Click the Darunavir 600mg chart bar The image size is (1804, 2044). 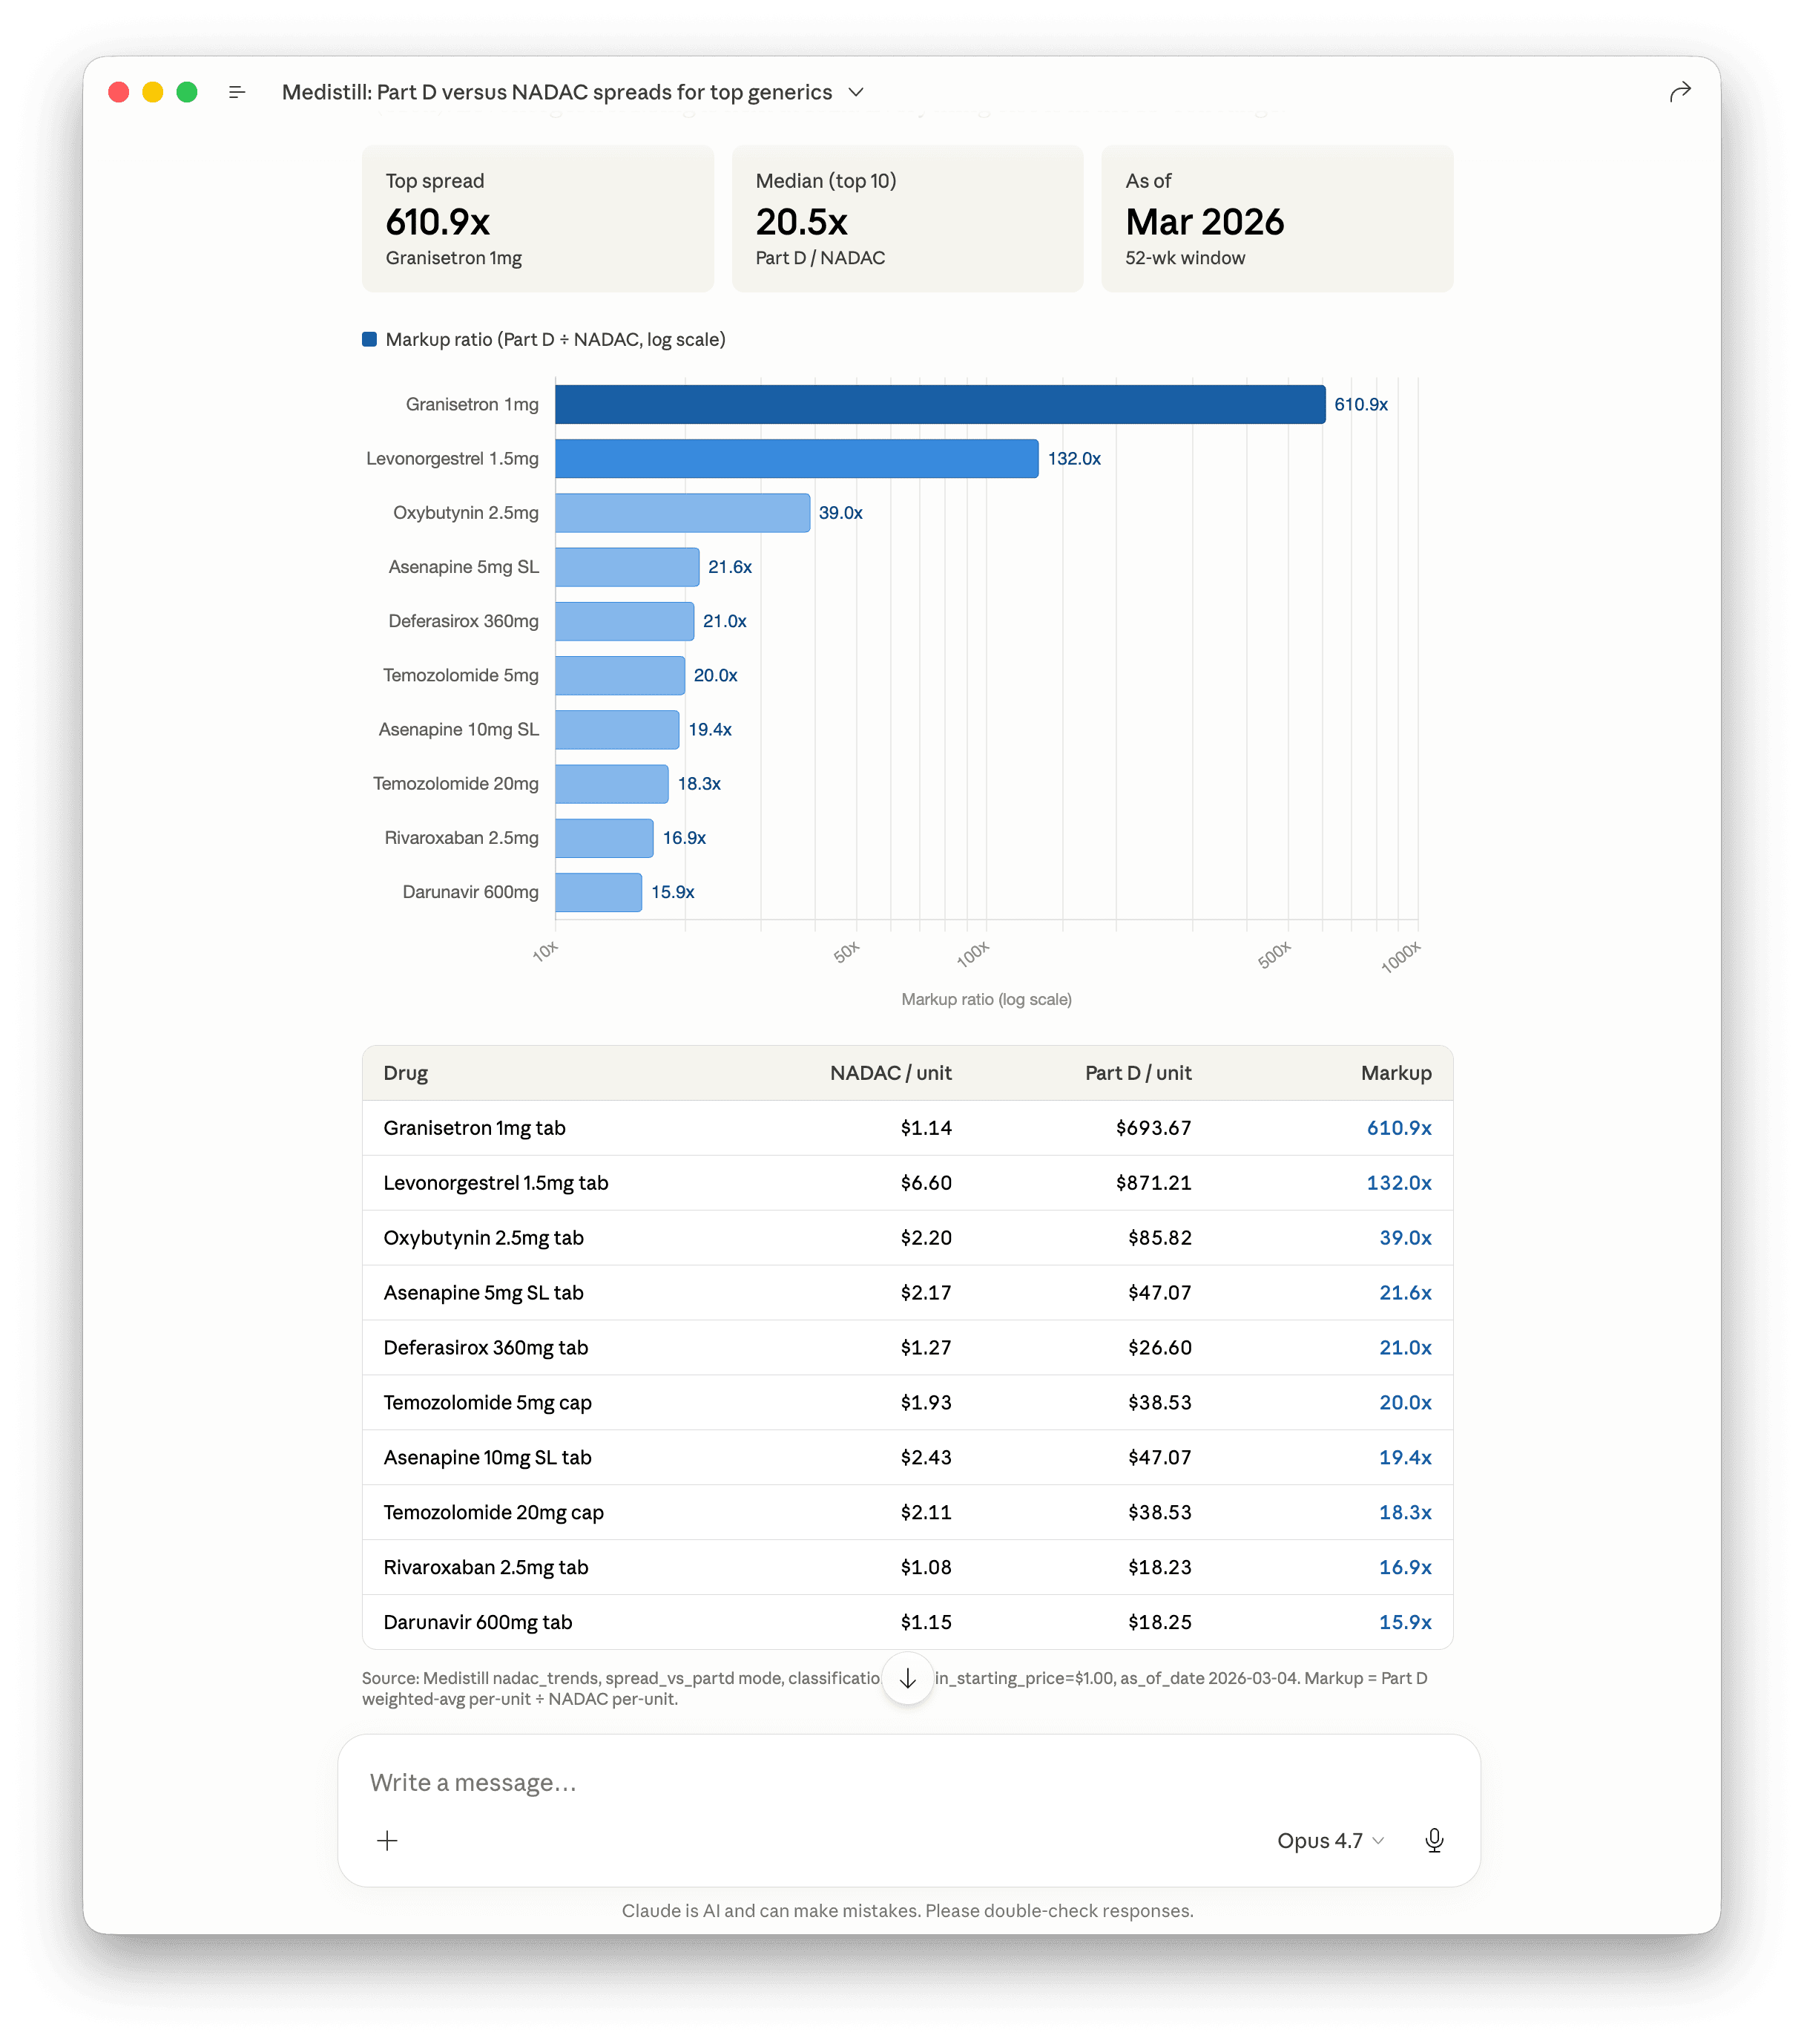click(599, 892)
